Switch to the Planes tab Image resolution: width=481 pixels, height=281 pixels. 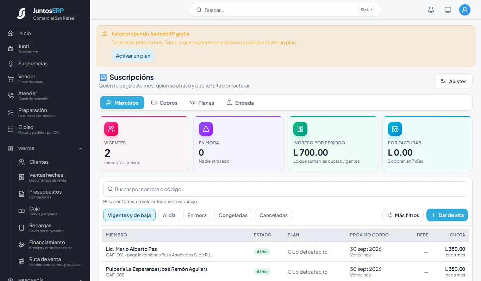[202, 103]
